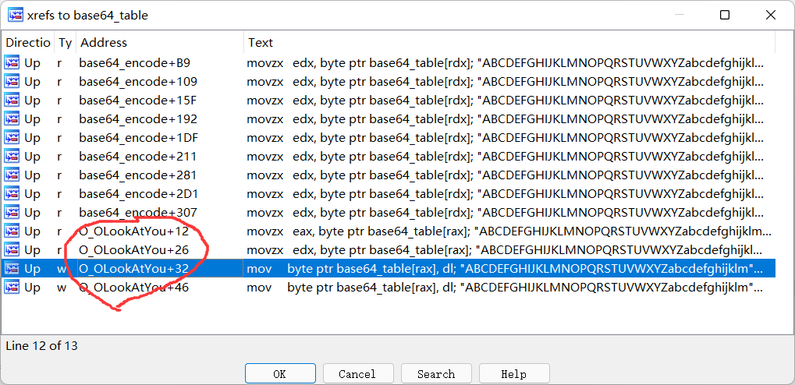Select the base64_encode+192 address row
795x385 pixels.
coord(389,119)
